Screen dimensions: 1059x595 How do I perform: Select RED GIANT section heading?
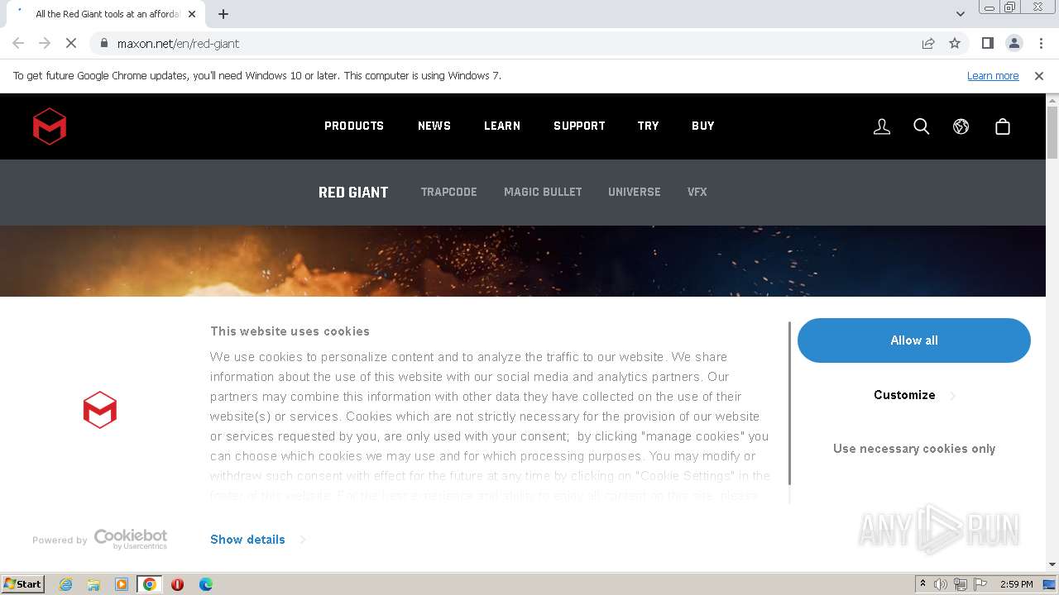click(353, 193)
